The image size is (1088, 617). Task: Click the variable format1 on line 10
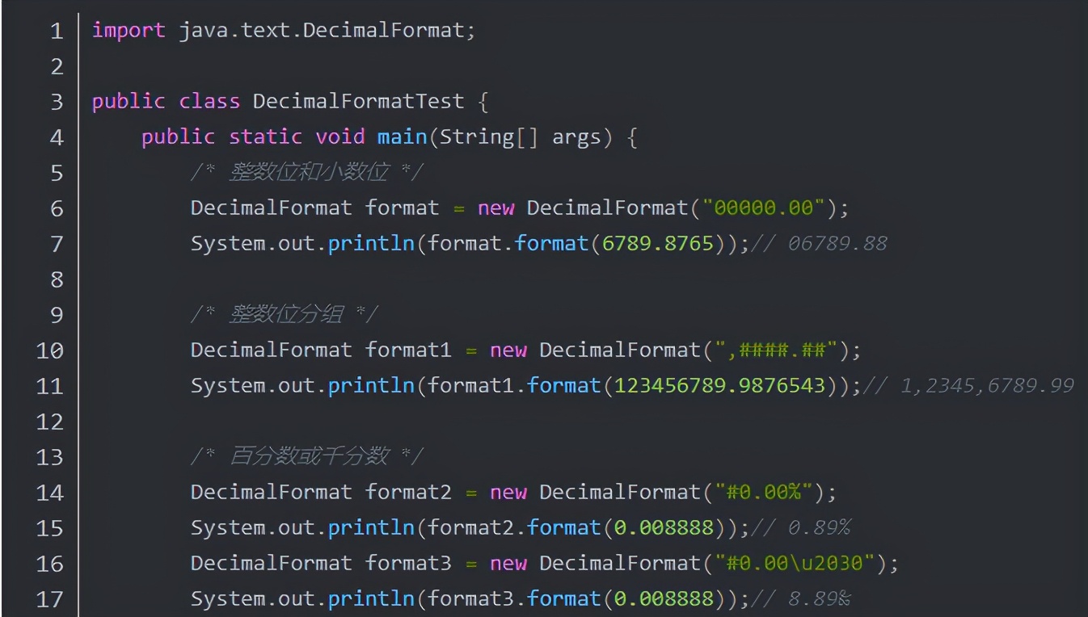tap(408, 350)
